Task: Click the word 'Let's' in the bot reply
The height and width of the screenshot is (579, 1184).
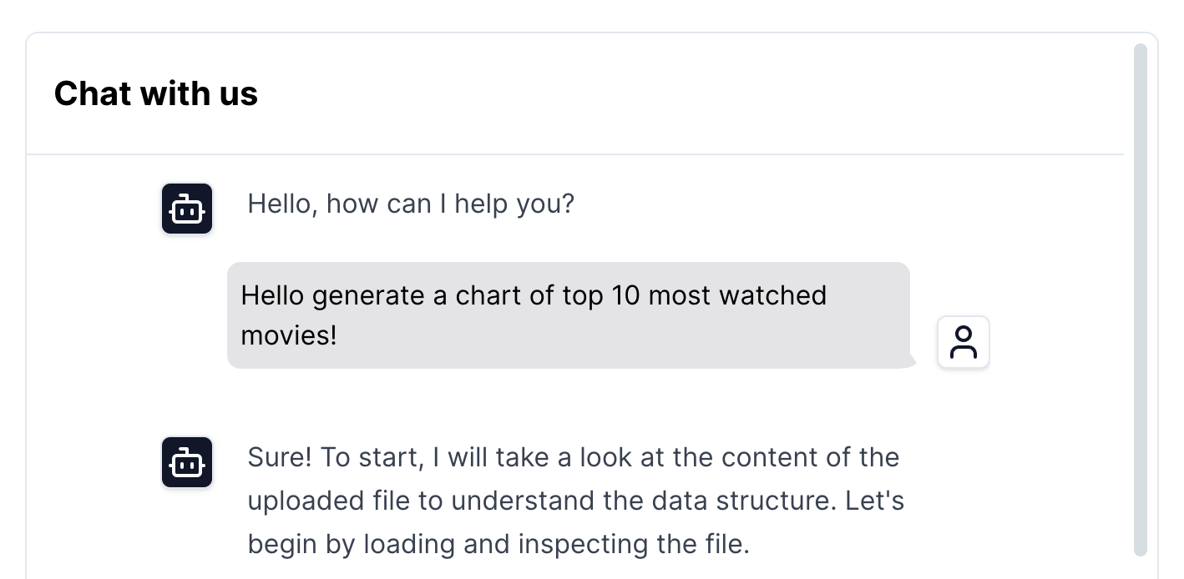Action: [x=875, y=501]
